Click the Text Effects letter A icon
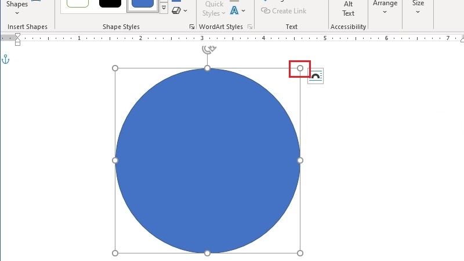The width and height of the screenshot is (464, 261). tap(234, 10)
